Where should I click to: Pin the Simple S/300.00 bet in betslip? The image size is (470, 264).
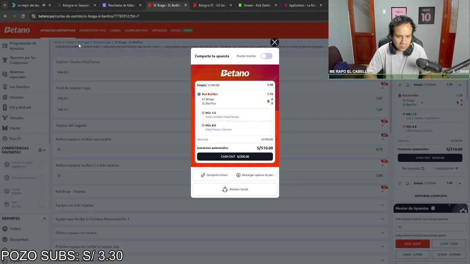pyautogui.click(x=400, y=85)
